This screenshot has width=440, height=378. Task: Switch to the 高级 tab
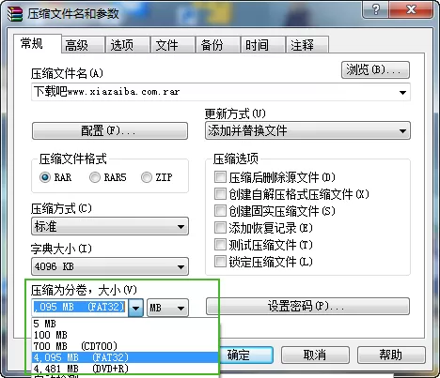click(83, 45)
